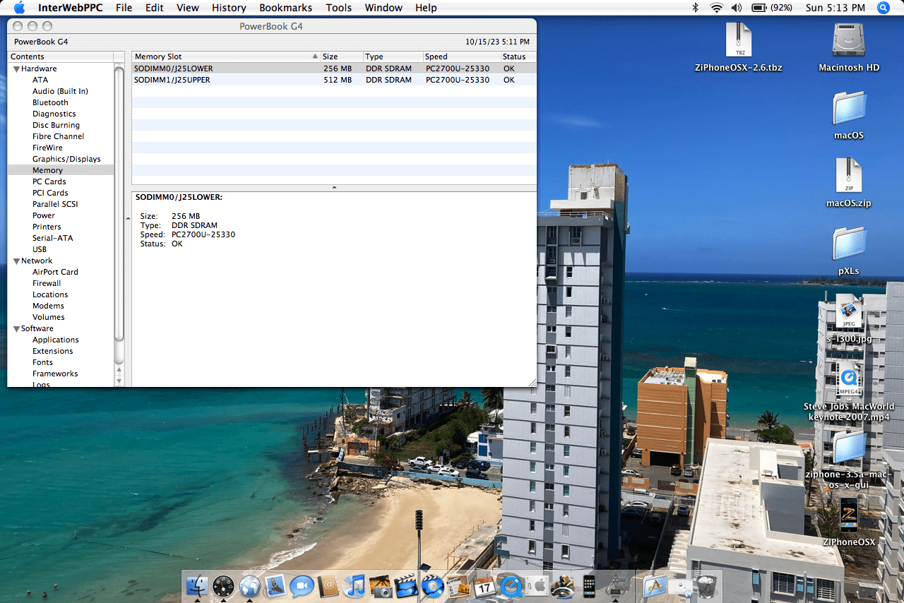The height and width of the screenshot is (603, 904).
Task: Select Applications under Software
Action: click(x=55, y=340)
